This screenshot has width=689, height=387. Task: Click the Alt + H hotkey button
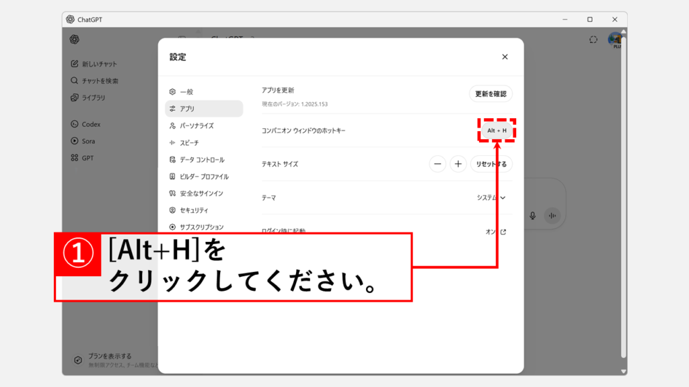[497, 130]
